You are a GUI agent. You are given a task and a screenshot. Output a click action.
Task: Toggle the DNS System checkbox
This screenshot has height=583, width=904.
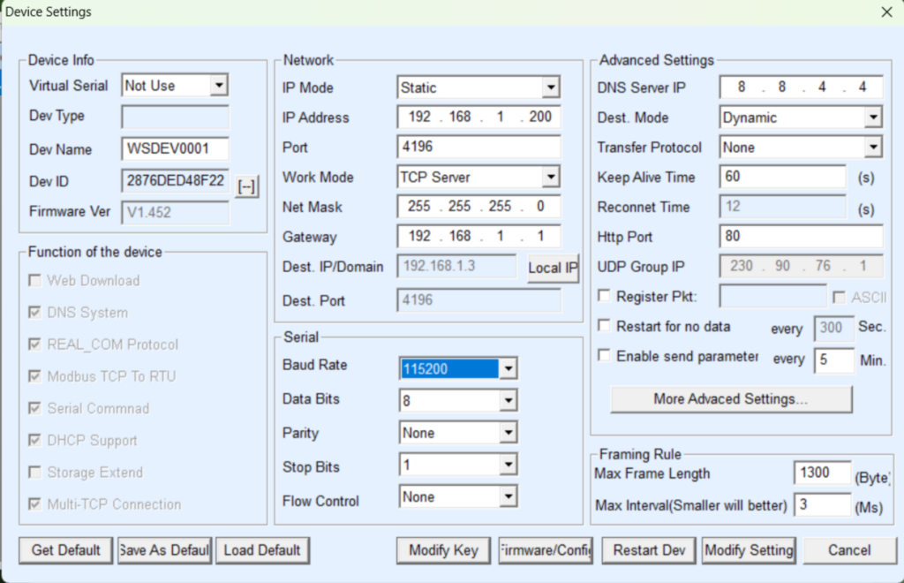(34, 312)
